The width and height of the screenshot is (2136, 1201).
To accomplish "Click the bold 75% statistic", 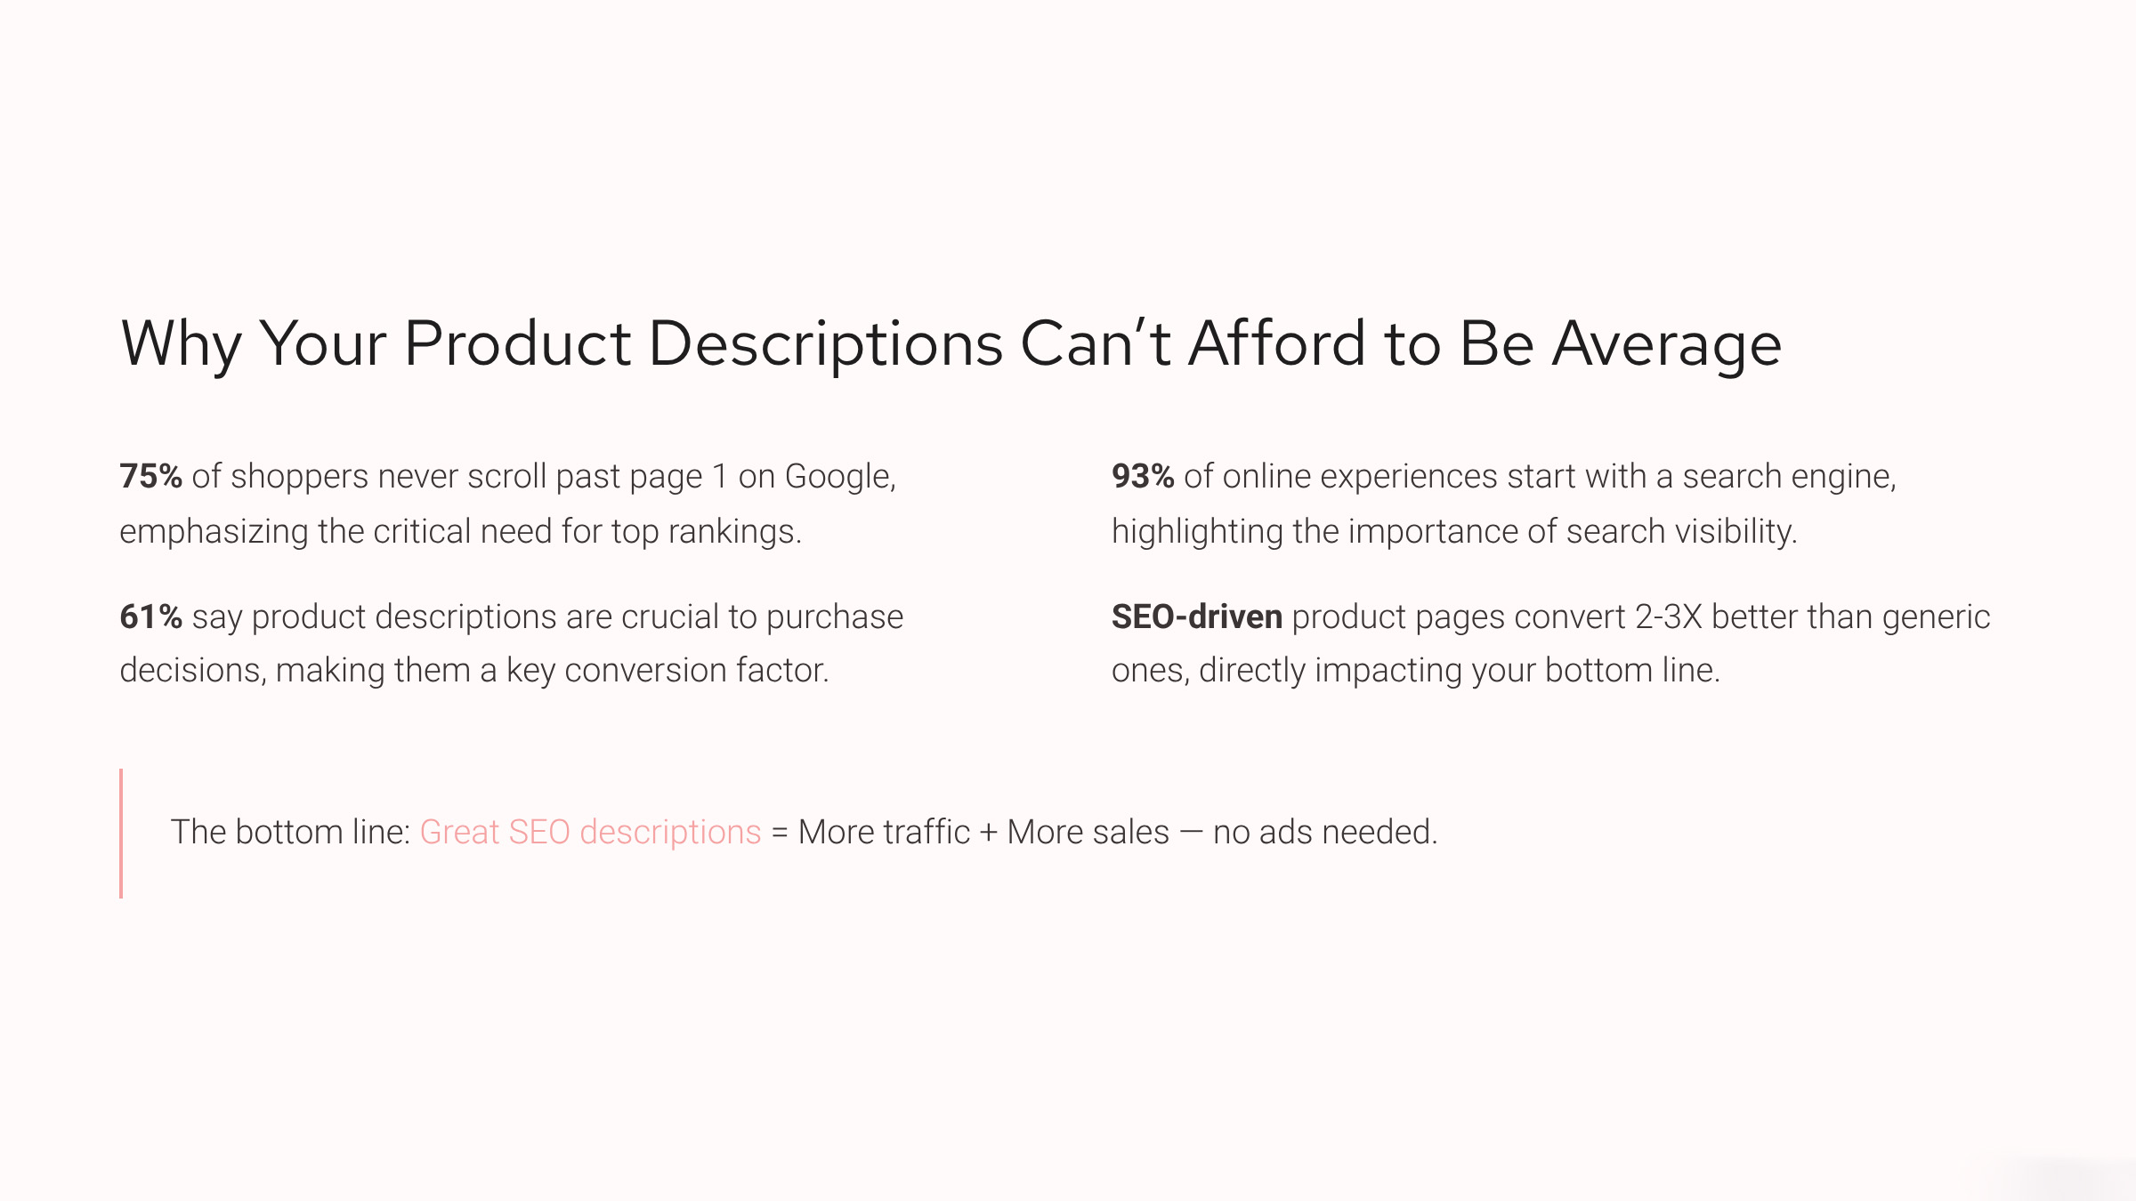I will [150, 477].
